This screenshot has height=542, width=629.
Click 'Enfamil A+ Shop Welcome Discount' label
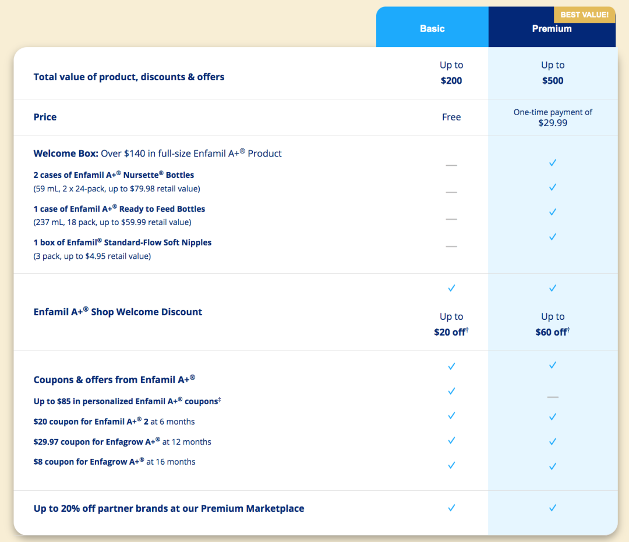pyautogui.click(x=118, y=312)
